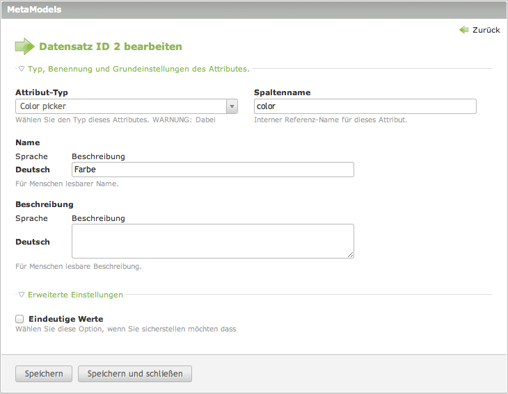Image resolution: width=508 pixels, height=394 pixels.
Task: Go back via the Zurück link text
Action: coord(486,31)
